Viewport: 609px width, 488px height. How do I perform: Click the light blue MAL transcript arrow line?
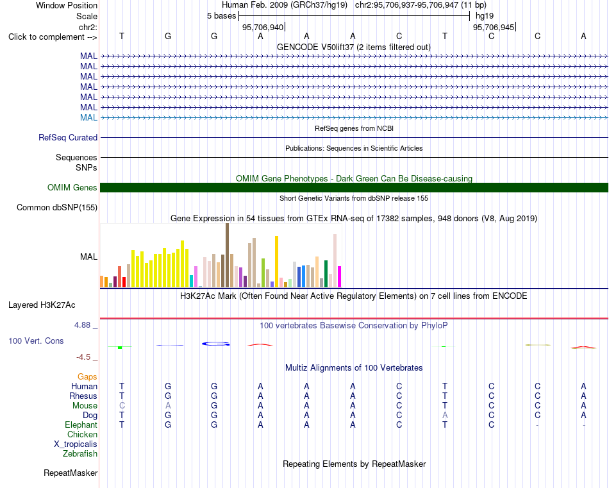[x=354, y=117]
